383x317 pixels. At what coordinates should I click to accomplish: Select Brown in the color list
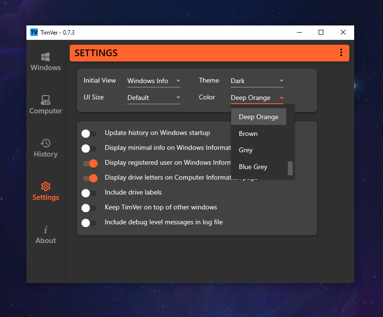click(259, 134)
